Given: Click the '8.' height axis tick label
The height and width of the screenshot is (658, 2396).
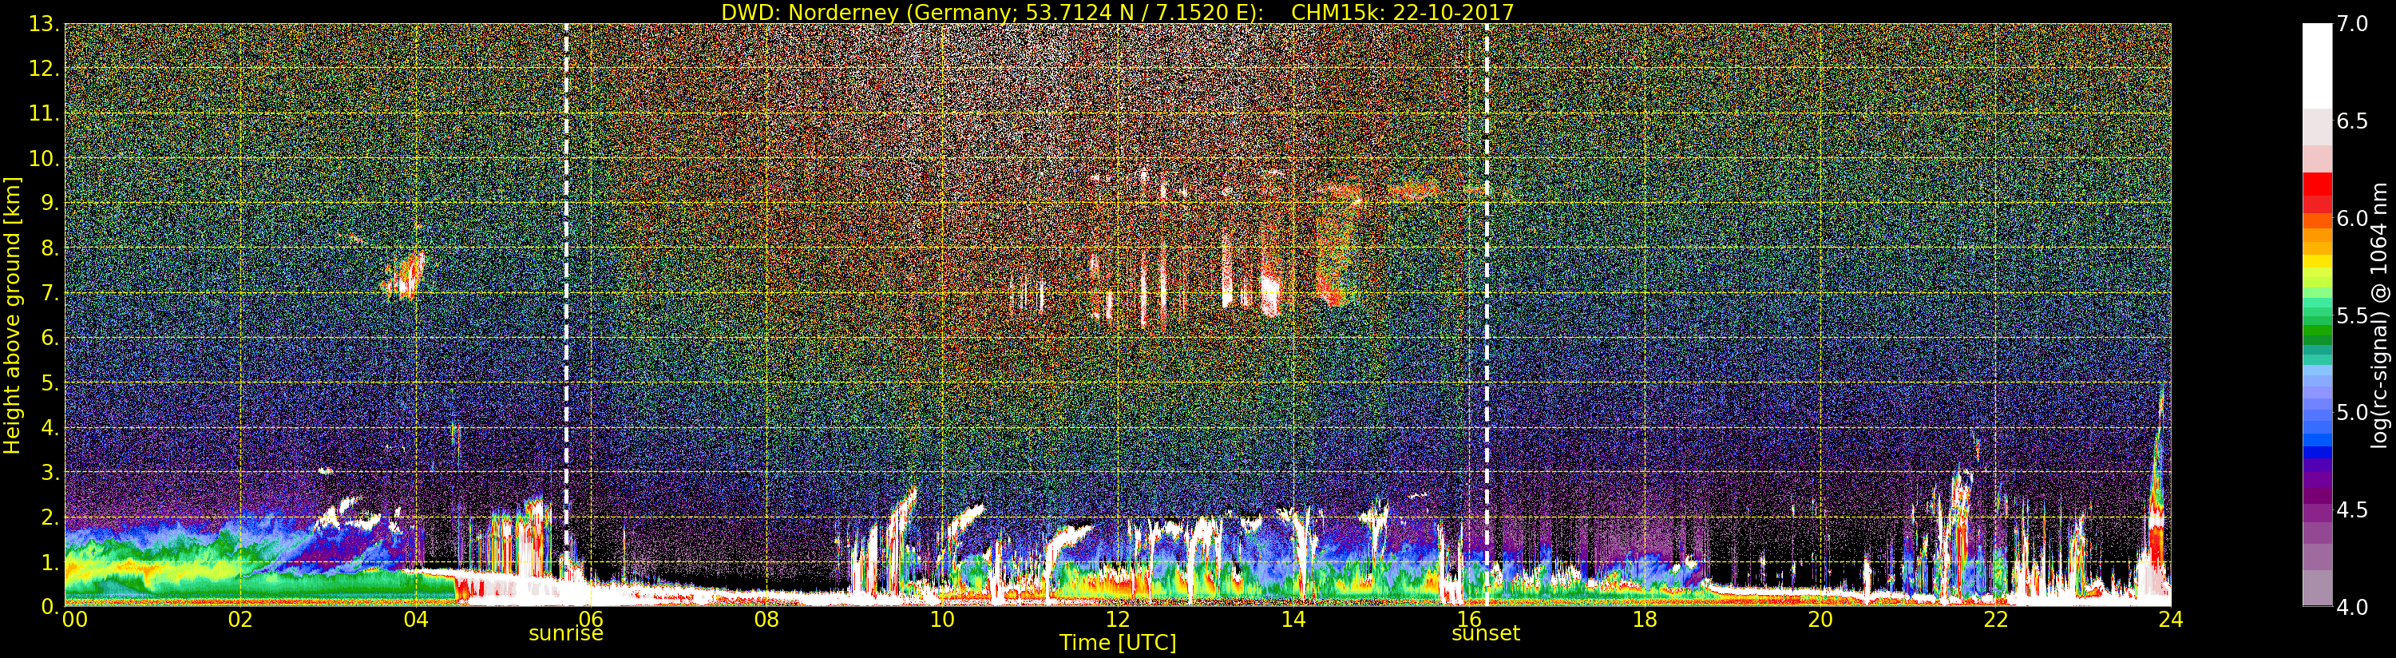Looking at the screenshot, I should (50, 248).
